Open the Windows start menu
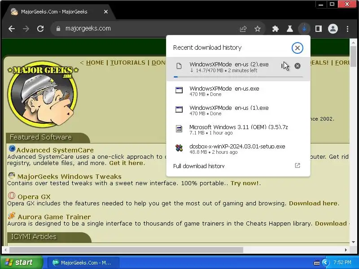The width and height of the screenshot is (359, 269). click(22, 262)
